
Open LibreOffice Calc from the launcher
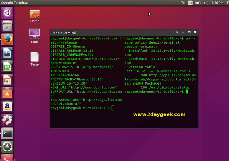[7, 66]
